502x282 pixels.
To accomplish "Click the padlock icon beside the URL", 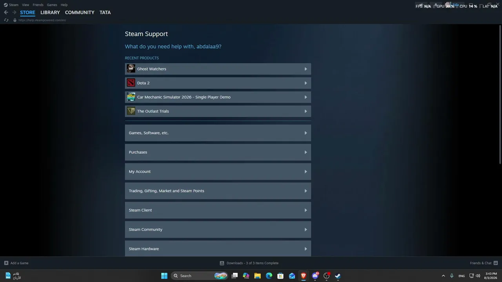I will click(15, 20).
